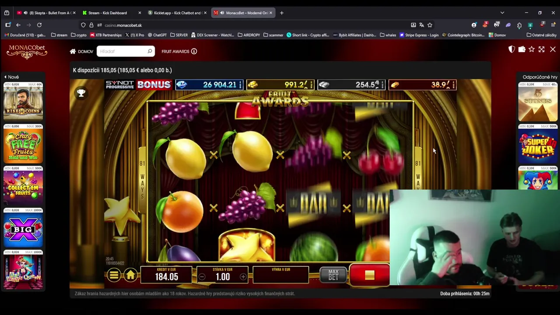This screenshot has width=560, height=315.
Task: Reload the page with refresh icon
Action: [x=39, y=25]
